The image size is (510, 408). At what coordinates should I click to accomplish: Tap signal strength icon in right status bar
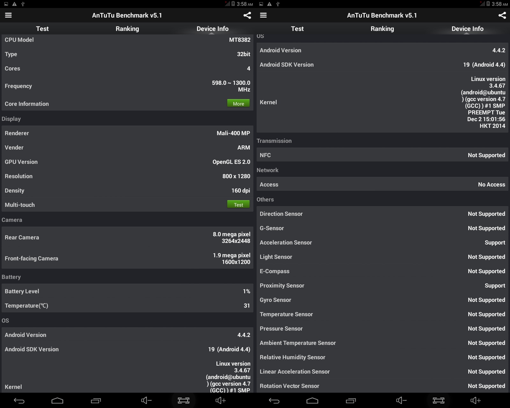pyautogui.click(x=482, y=4)
